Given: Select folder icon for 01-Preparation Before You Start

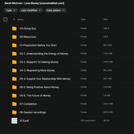Looking at the screenshot, I should pos(14,45).
